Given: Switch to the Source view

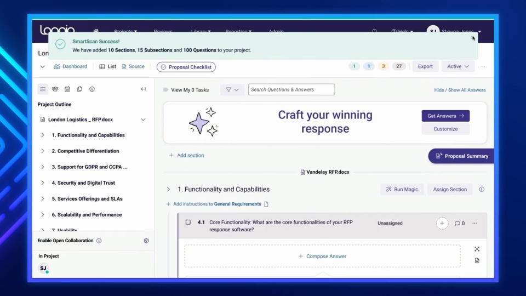Looking at the screenshot, I should [x=133, y=66].
